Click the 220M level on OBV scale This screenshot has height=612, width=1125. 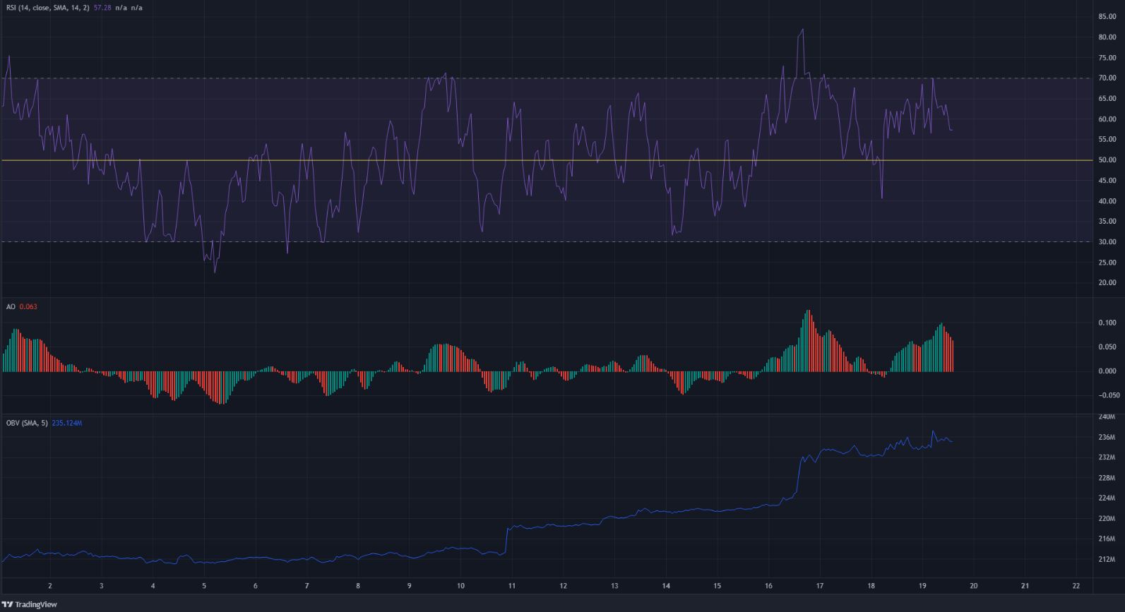pyautogui.click(x=1107, y=519)
